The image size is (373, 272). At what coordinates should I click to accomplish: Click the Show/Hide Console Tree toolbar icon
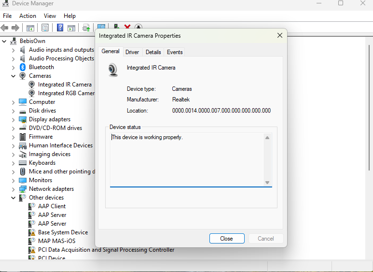[30, 28]
